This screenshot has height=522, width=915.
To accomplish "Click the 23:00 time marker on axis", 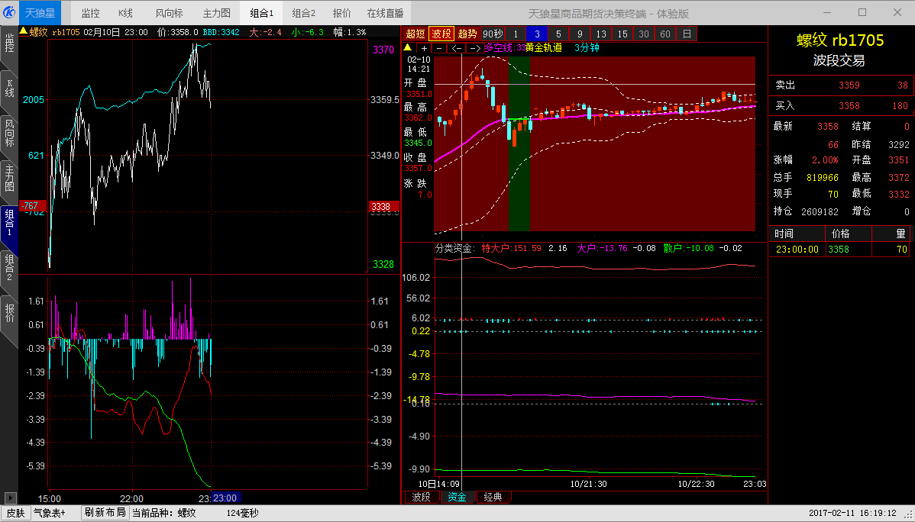I will click(x=225, y=498).
